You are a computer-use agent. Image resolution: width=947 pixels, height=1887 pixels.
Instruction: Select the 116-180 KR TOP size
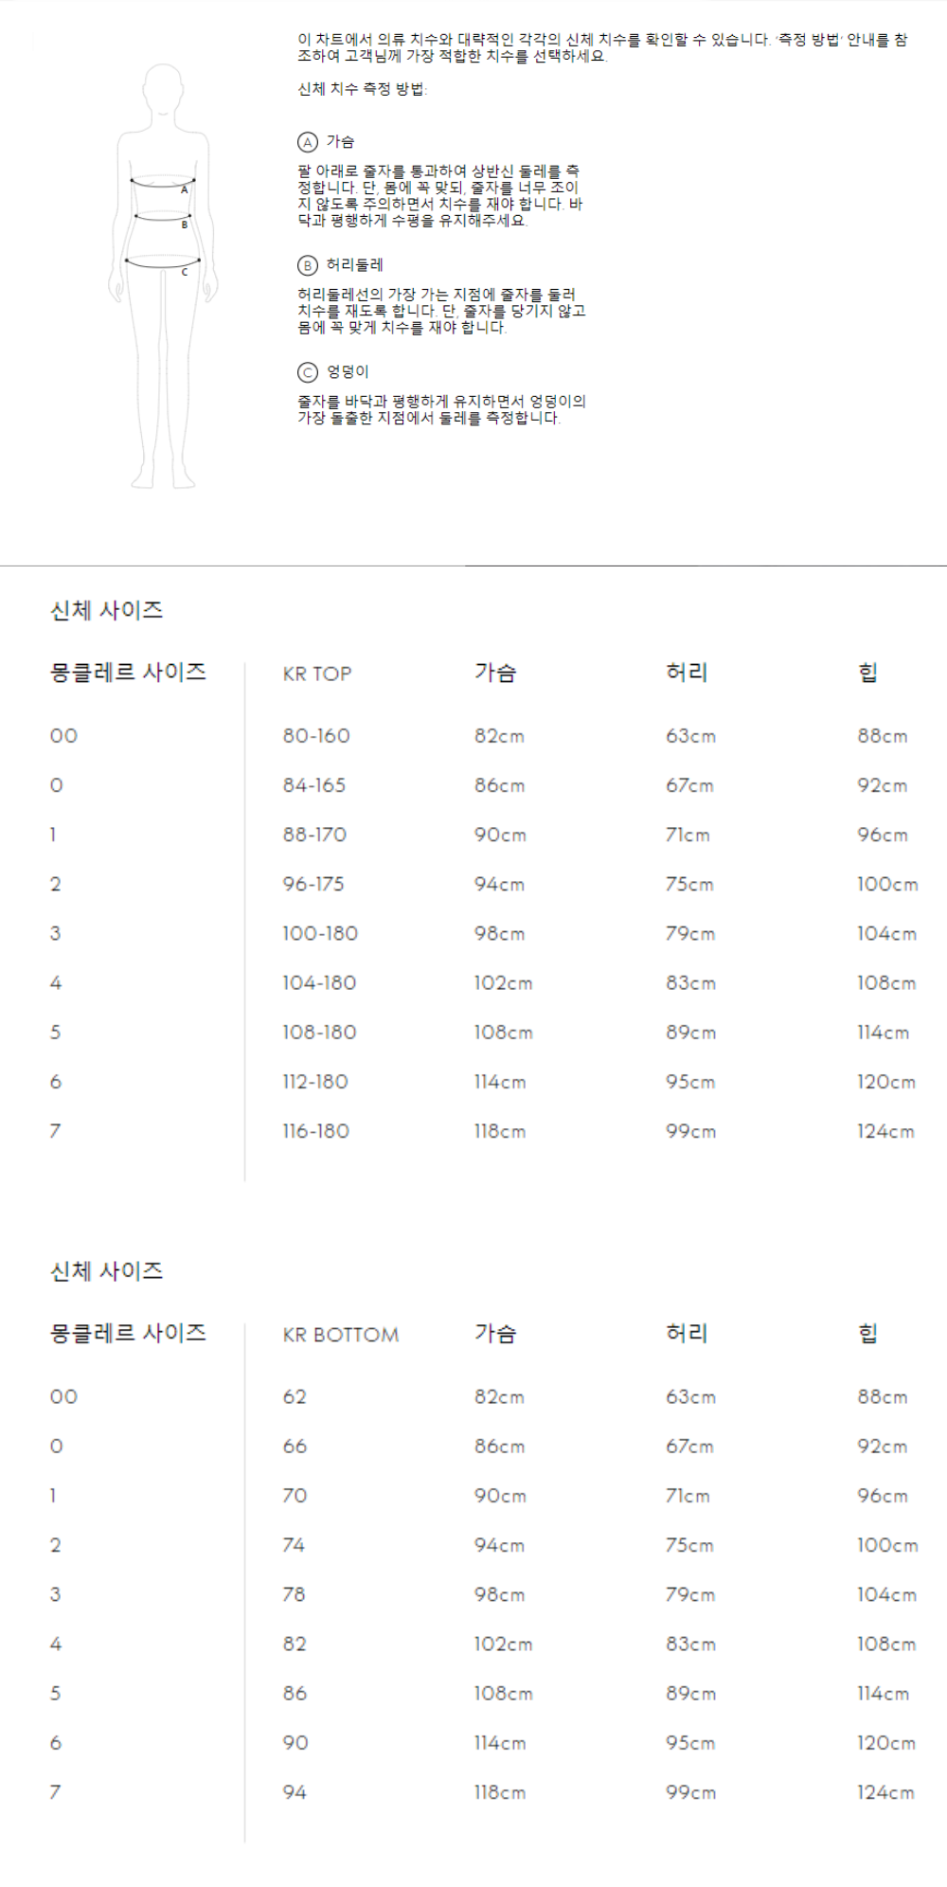click(316, 1130)
